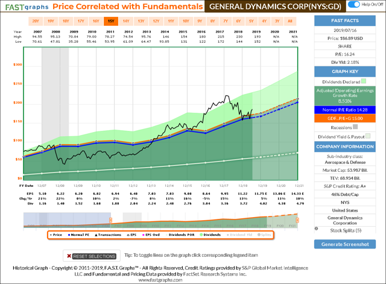Switch to the 12Y time range

pos(156,21)
